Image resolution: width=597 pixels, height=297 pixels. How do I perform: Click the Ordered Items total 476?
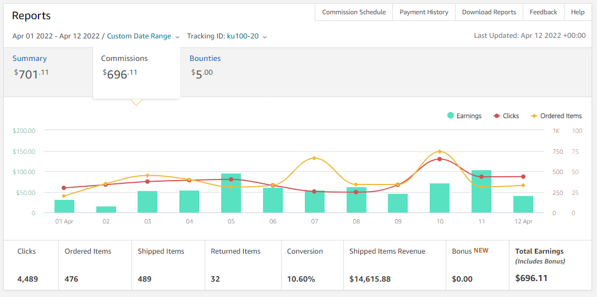pyautogui.click(x=72, y=279)
